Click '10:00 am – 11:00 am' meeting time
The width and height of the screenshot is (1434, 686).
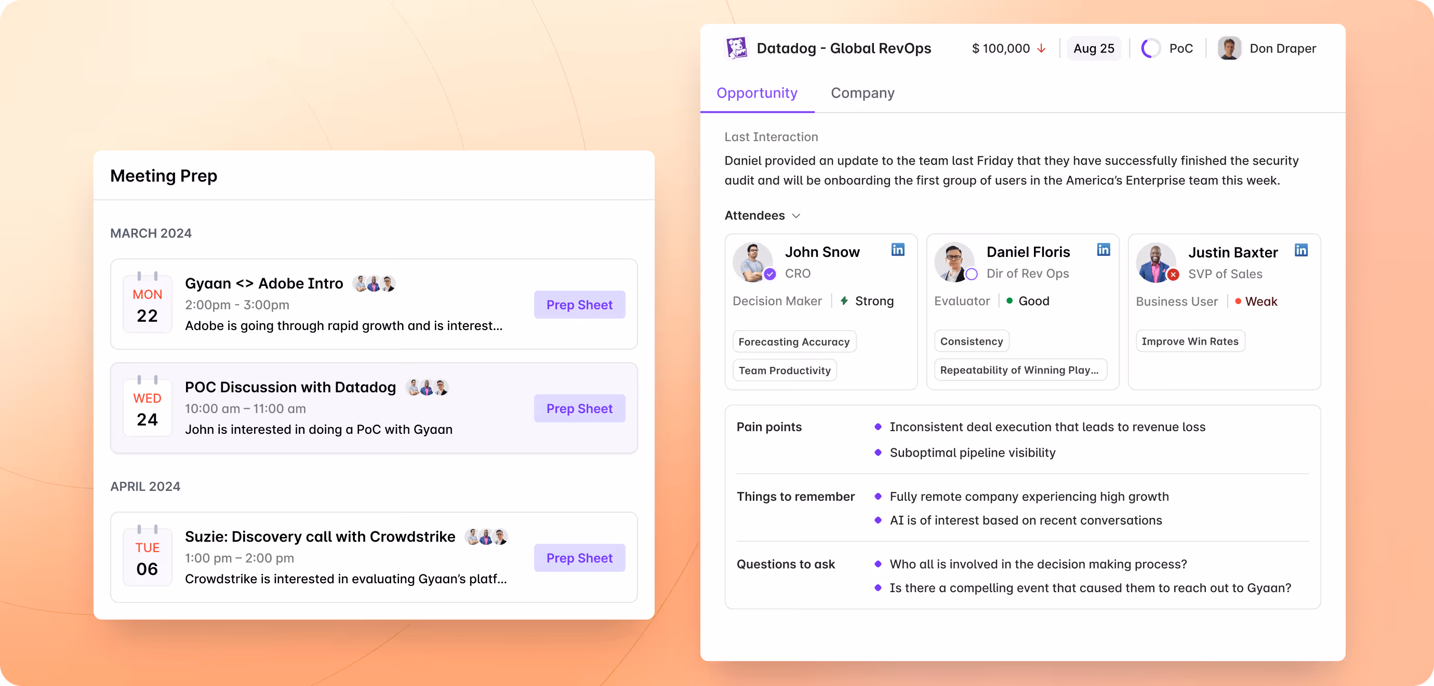(245, 408)
